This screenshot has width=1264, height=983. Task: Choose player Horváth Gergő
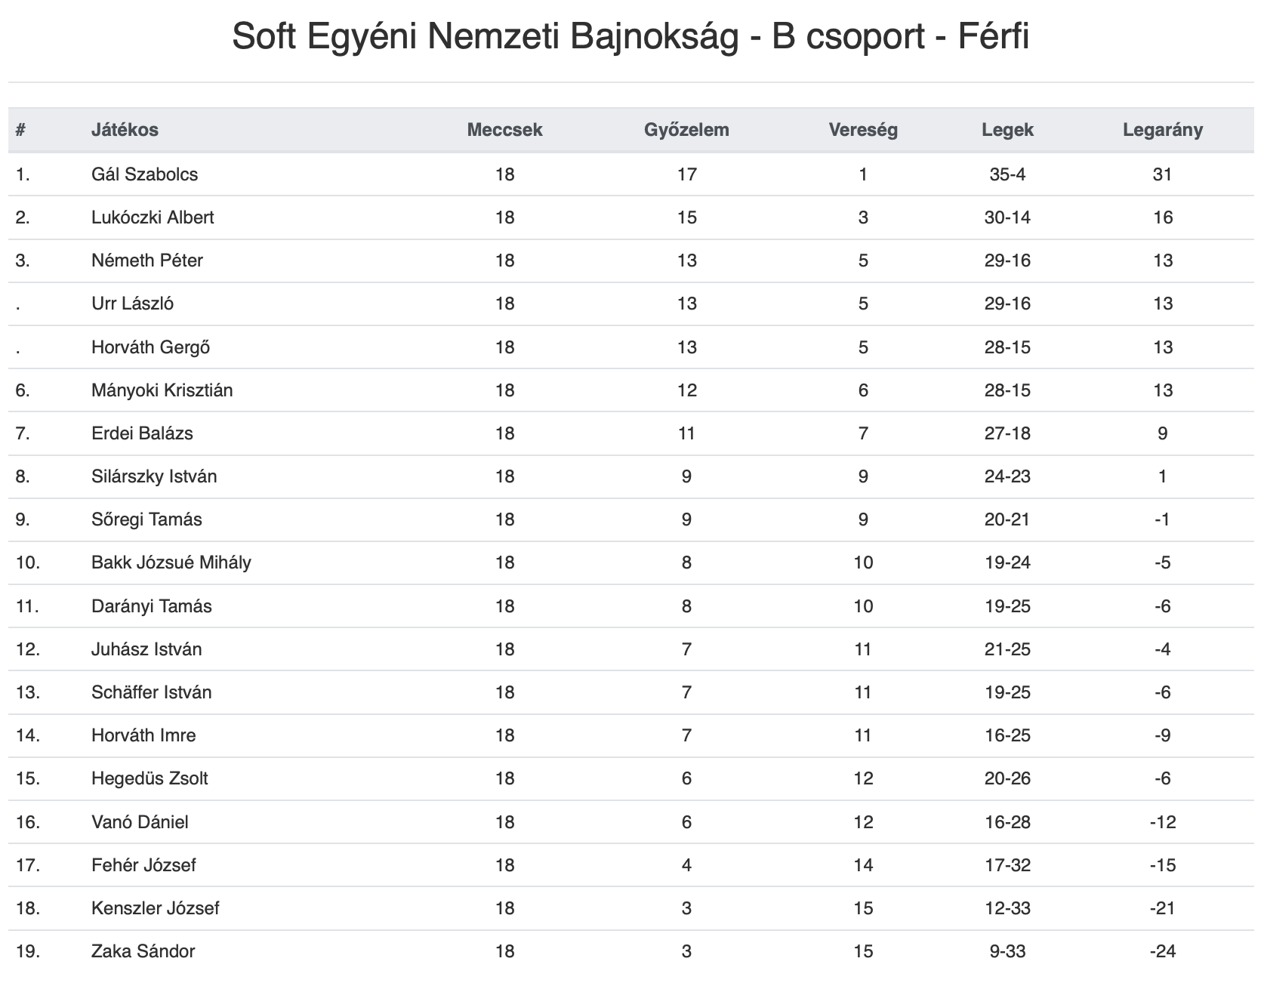(x=150, y=347)
